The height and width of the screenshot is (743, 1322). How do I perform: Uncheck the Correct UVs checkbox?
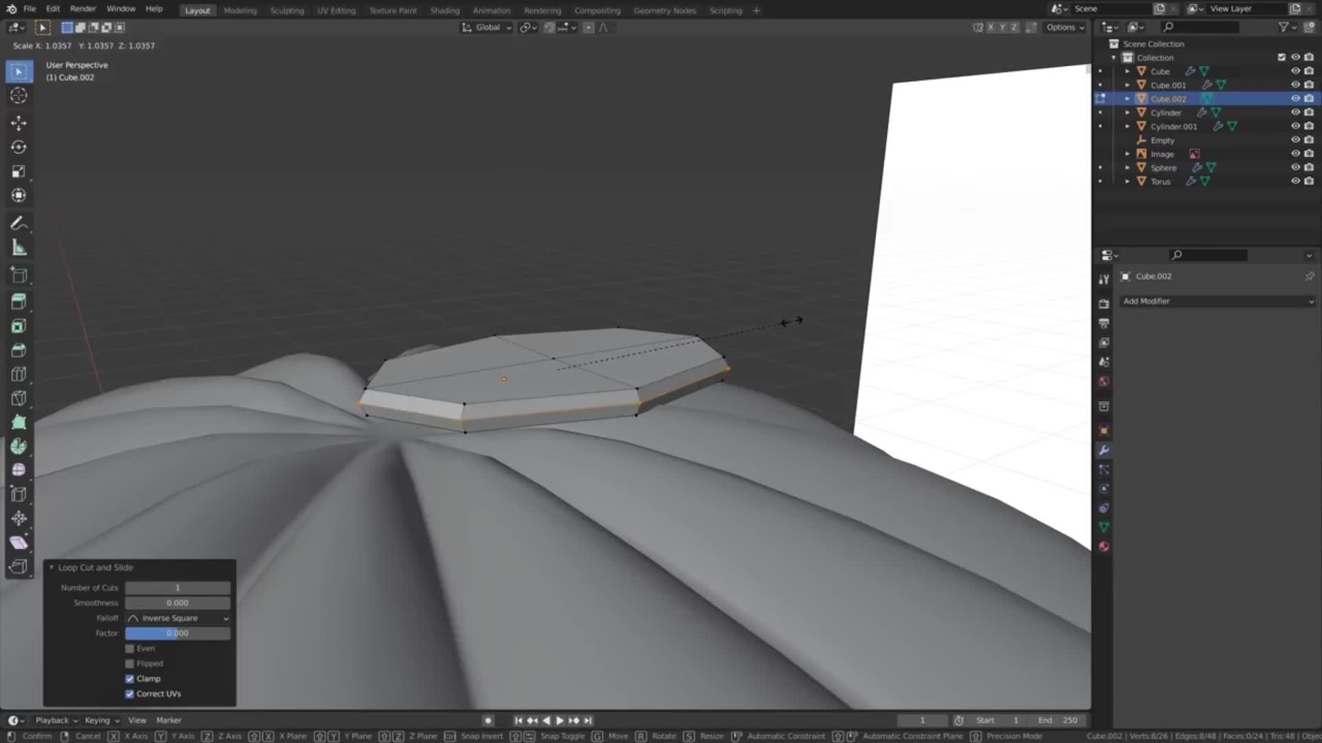(x=129, y=694)
